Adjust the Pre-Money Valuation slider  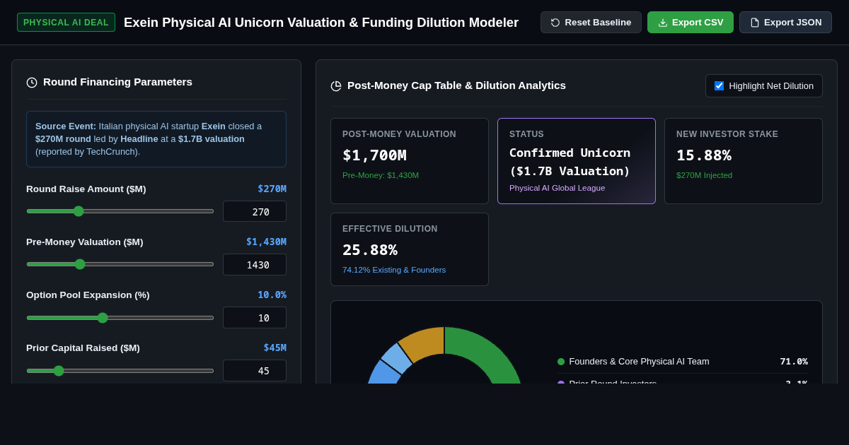click(120, 264)
